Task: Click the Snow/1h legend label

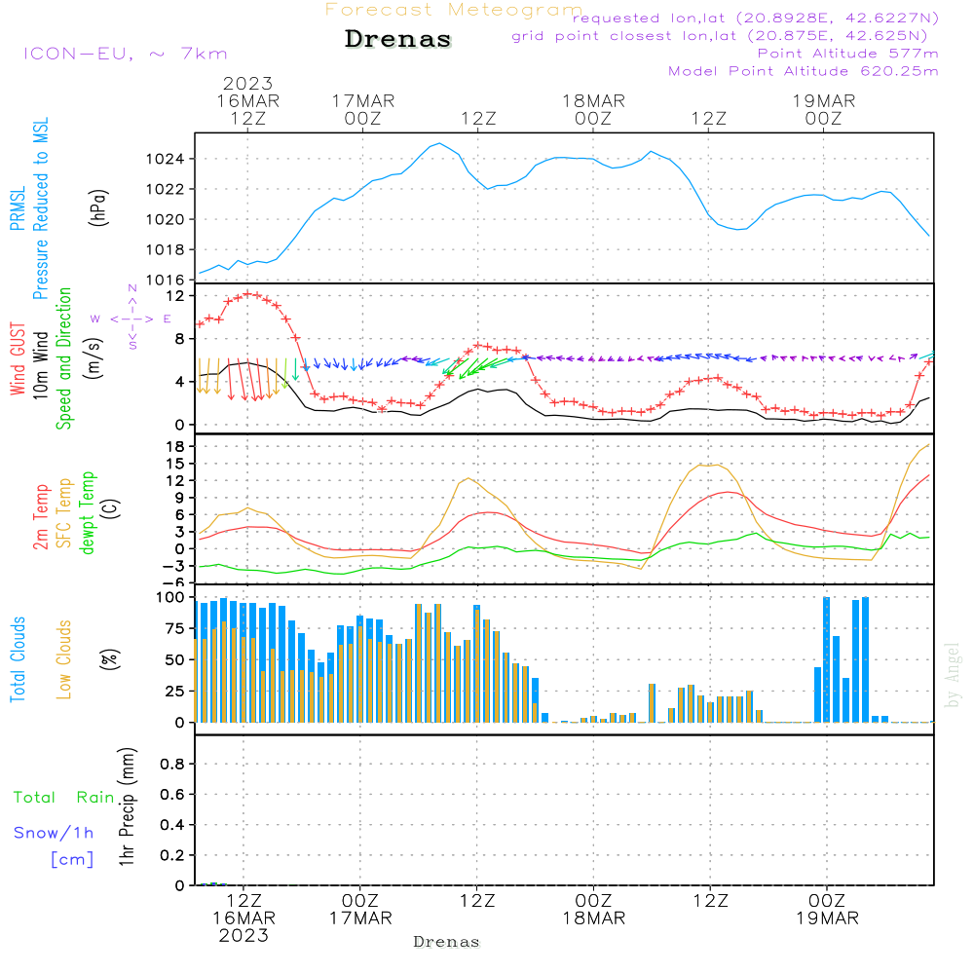Action: pos(55,833)
